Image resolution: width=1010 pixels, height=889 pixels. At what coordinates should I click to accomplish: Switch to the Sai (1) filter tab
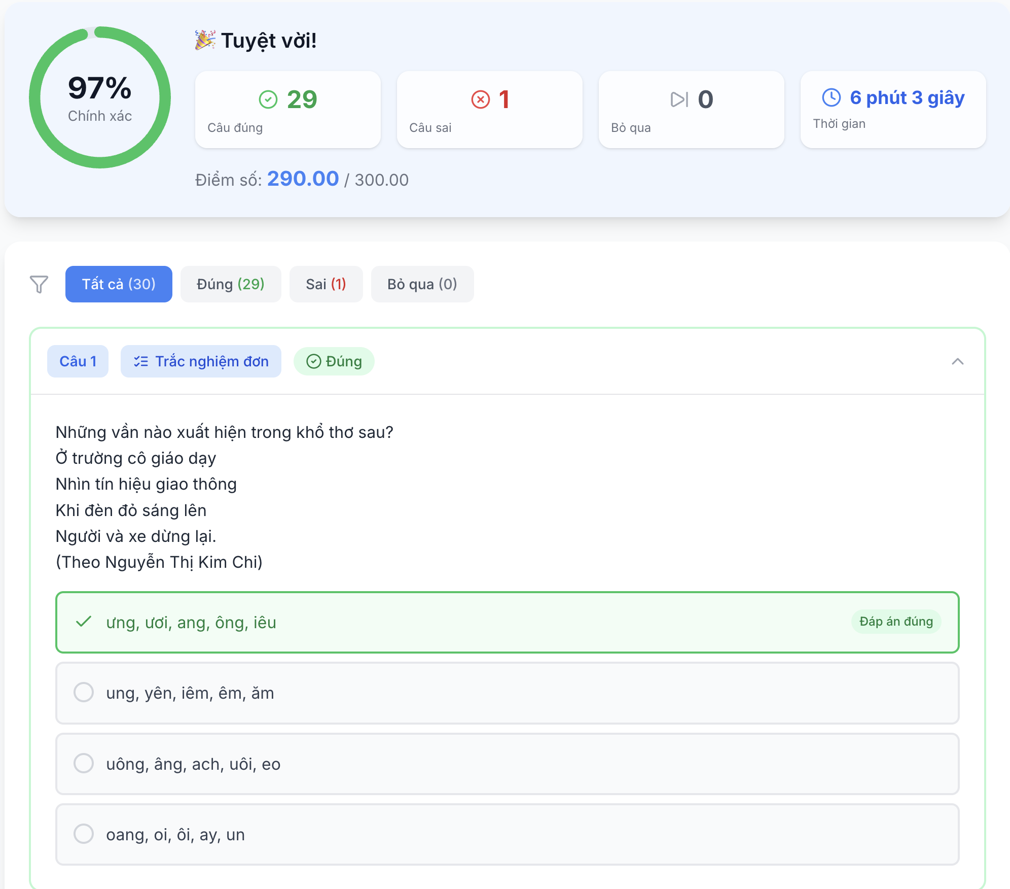click(326, 284)
